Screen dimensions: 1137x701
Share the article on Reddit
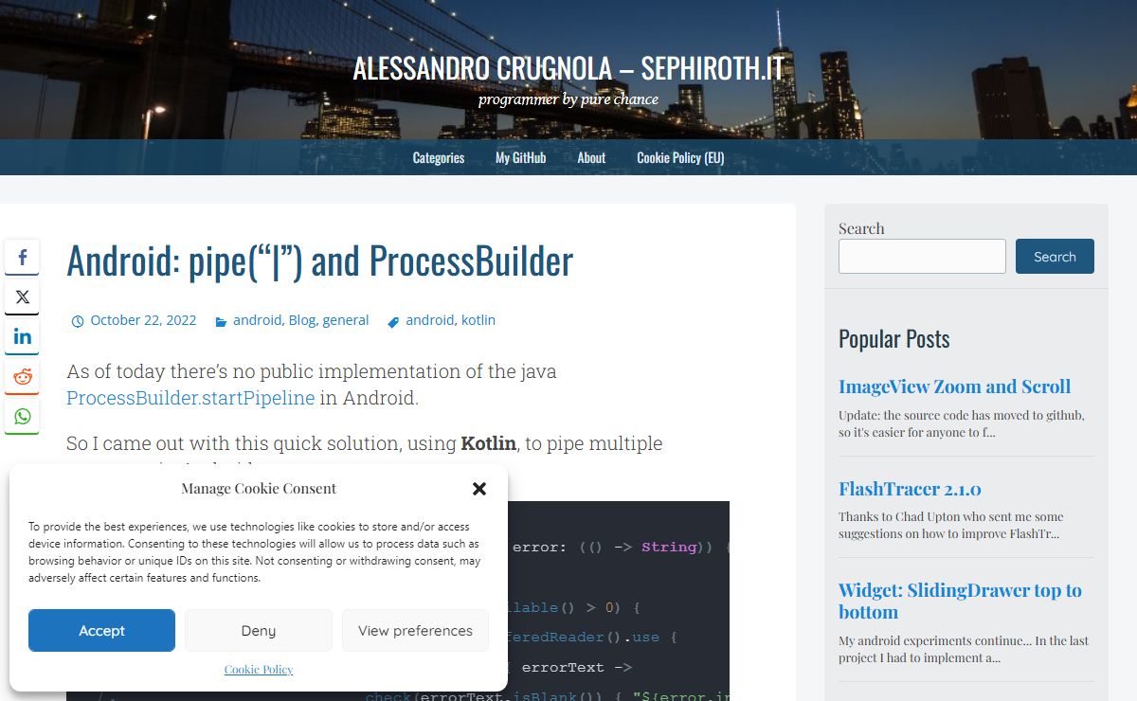tap(22, 376)
